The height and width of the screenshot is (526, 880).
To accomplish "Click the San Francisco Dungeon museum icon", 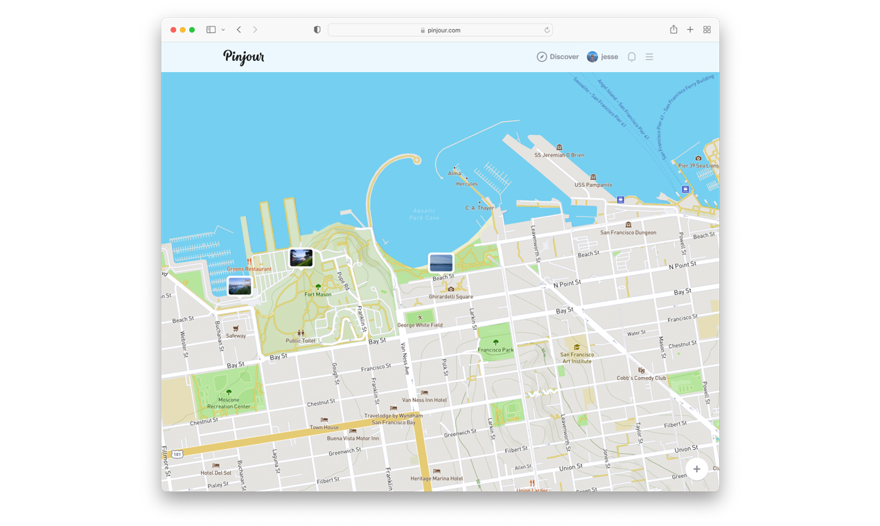I will click(x=628, y=225).
